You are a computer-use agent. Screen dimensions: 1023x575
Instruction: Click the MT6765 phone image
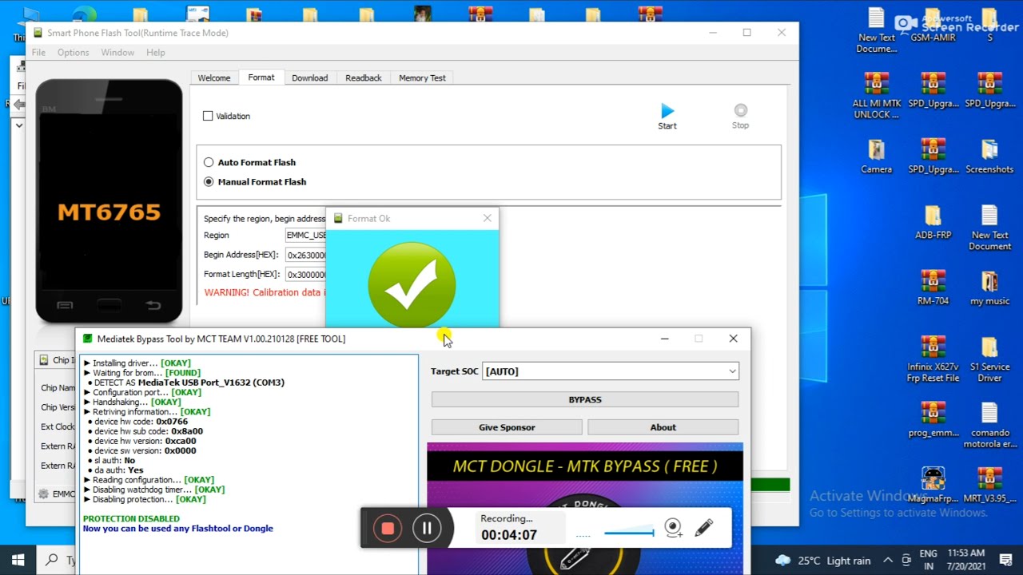click(x=109, y=201)
